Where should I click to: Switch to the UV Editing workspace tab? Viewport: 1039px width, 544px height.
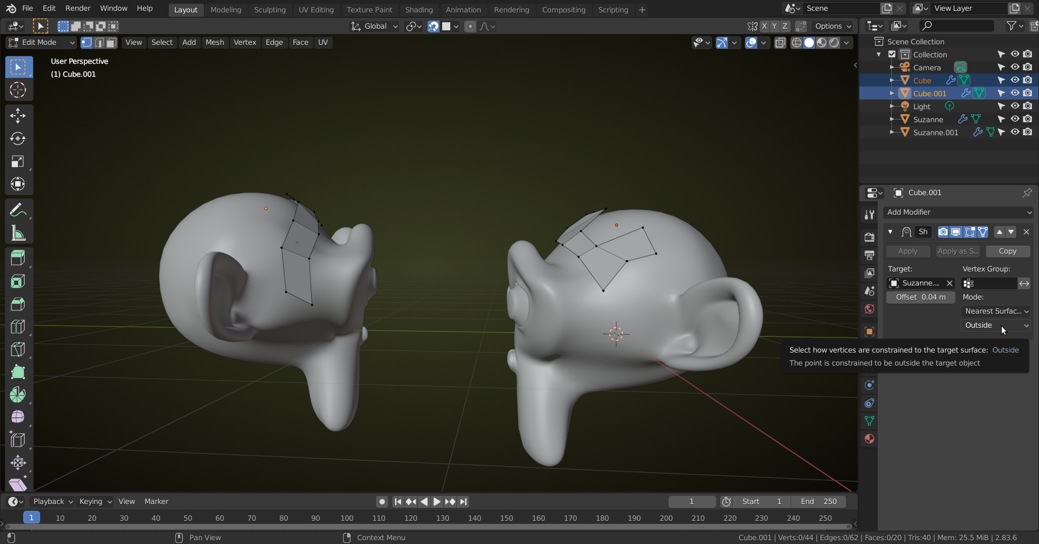tap(316, 10)
